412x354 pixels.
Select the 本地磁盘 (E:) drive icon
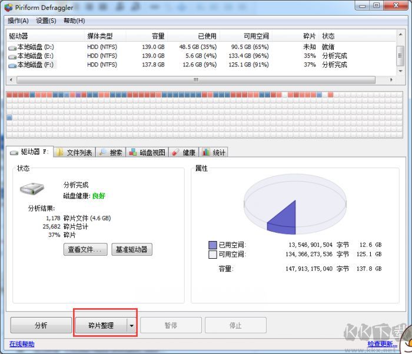[12, 56]
